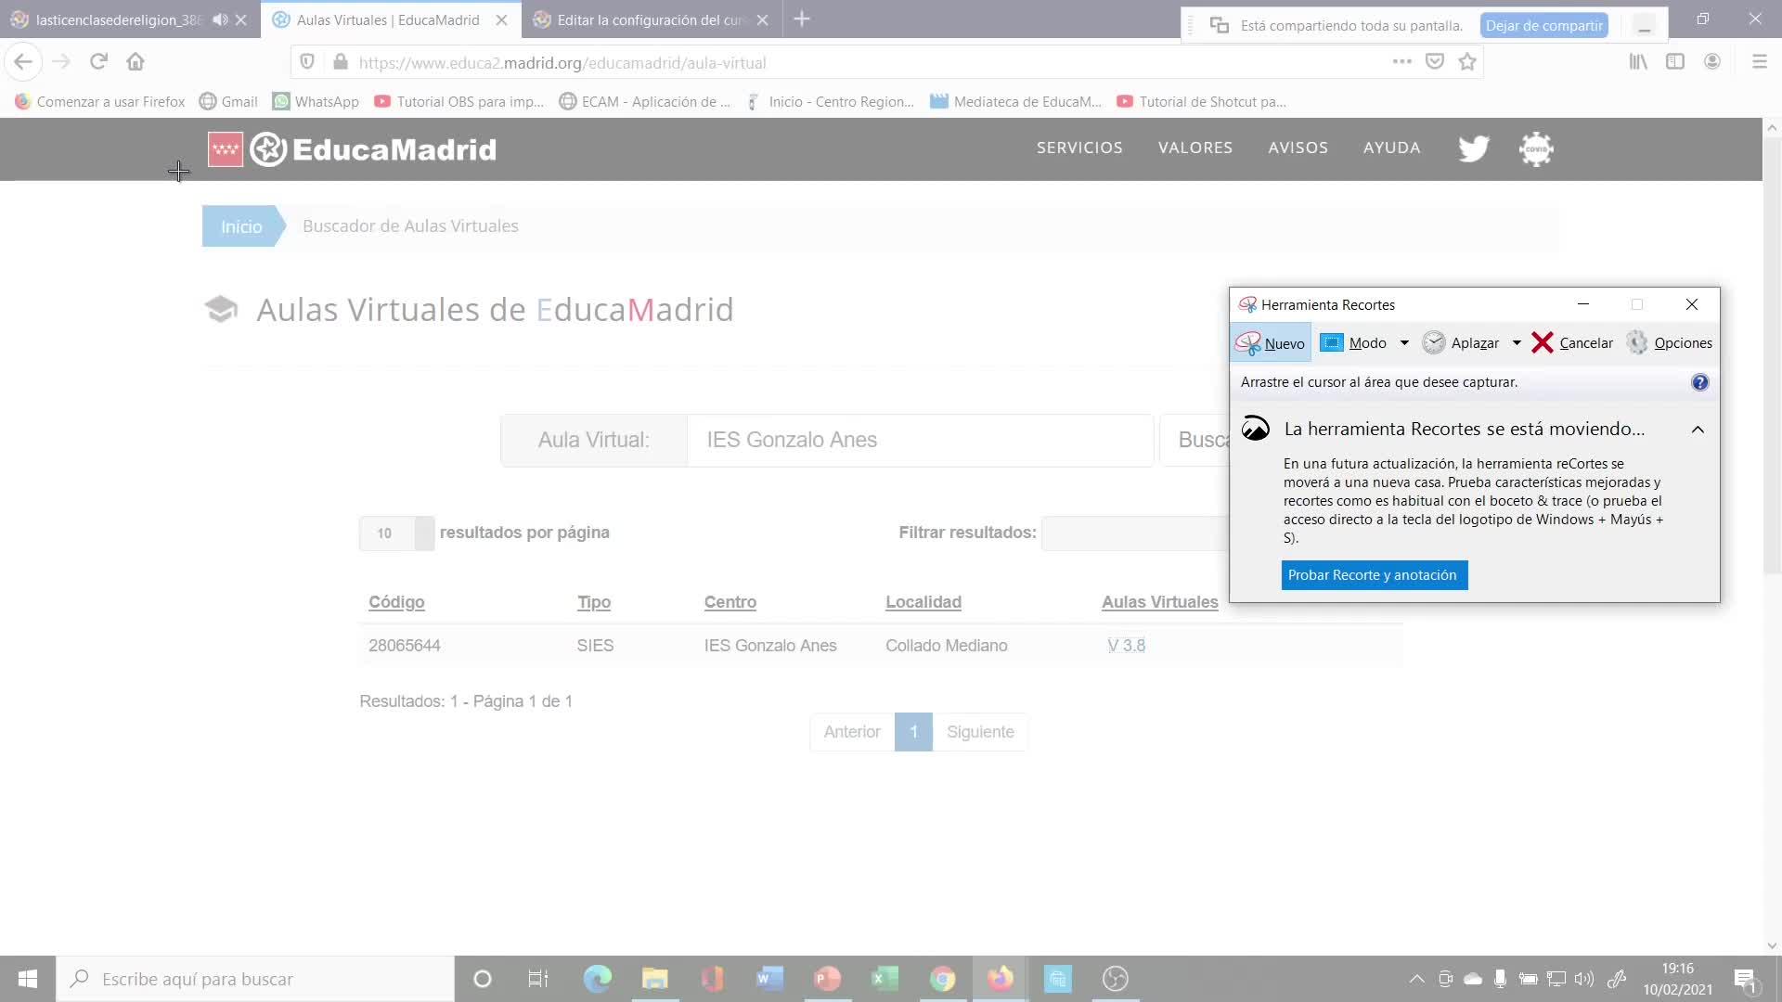Screen dimensions: 1782x1002
Task: Bookmark this page with the star icon
Action: tap(1467, 62)
